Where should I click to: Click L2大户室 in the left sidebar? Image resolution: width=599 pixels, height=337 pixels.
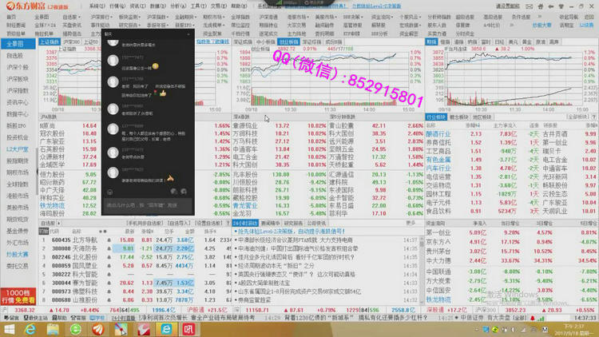pyautogui.click(x=16, y=149)
